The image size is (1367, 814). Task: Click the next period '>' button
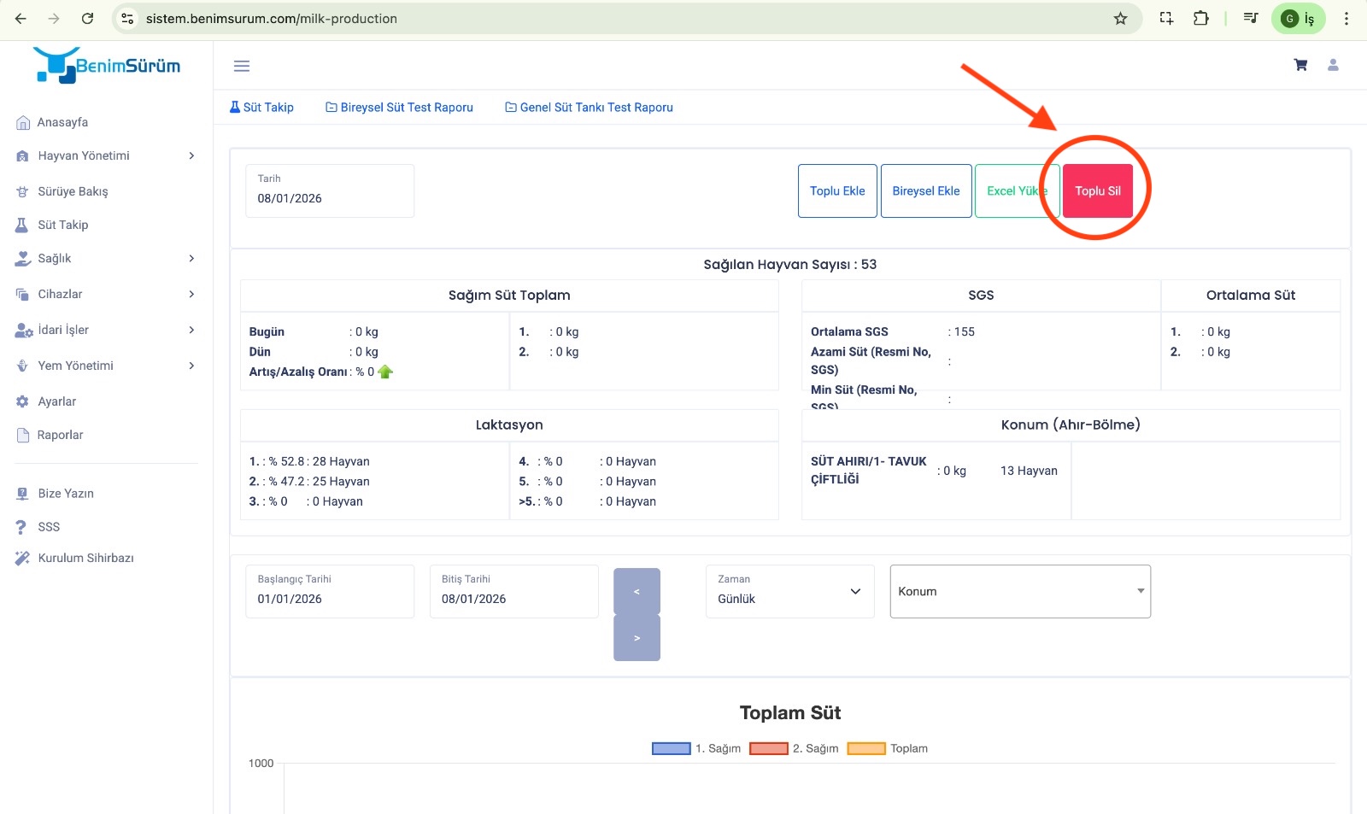(x=637, y=638)
